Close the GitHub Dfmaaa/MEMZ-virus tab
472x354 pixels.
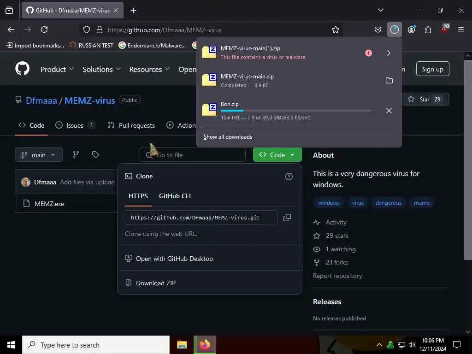[116, 10]
